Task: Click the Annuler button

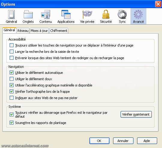Action: [x=123, y=141]
